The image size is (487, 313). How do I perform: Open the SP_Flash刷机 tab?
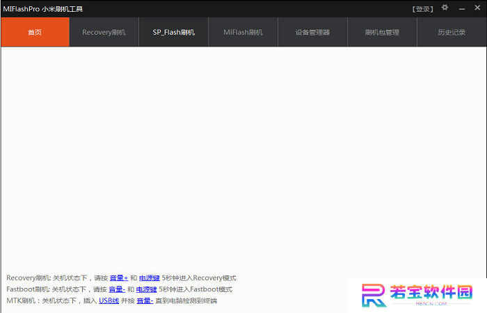(x=174, y=32)
